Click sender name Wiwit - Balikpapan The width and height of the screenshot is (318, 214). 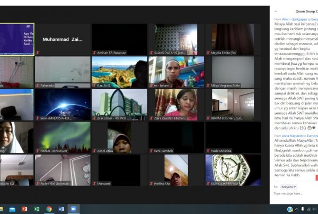(291, 18)
